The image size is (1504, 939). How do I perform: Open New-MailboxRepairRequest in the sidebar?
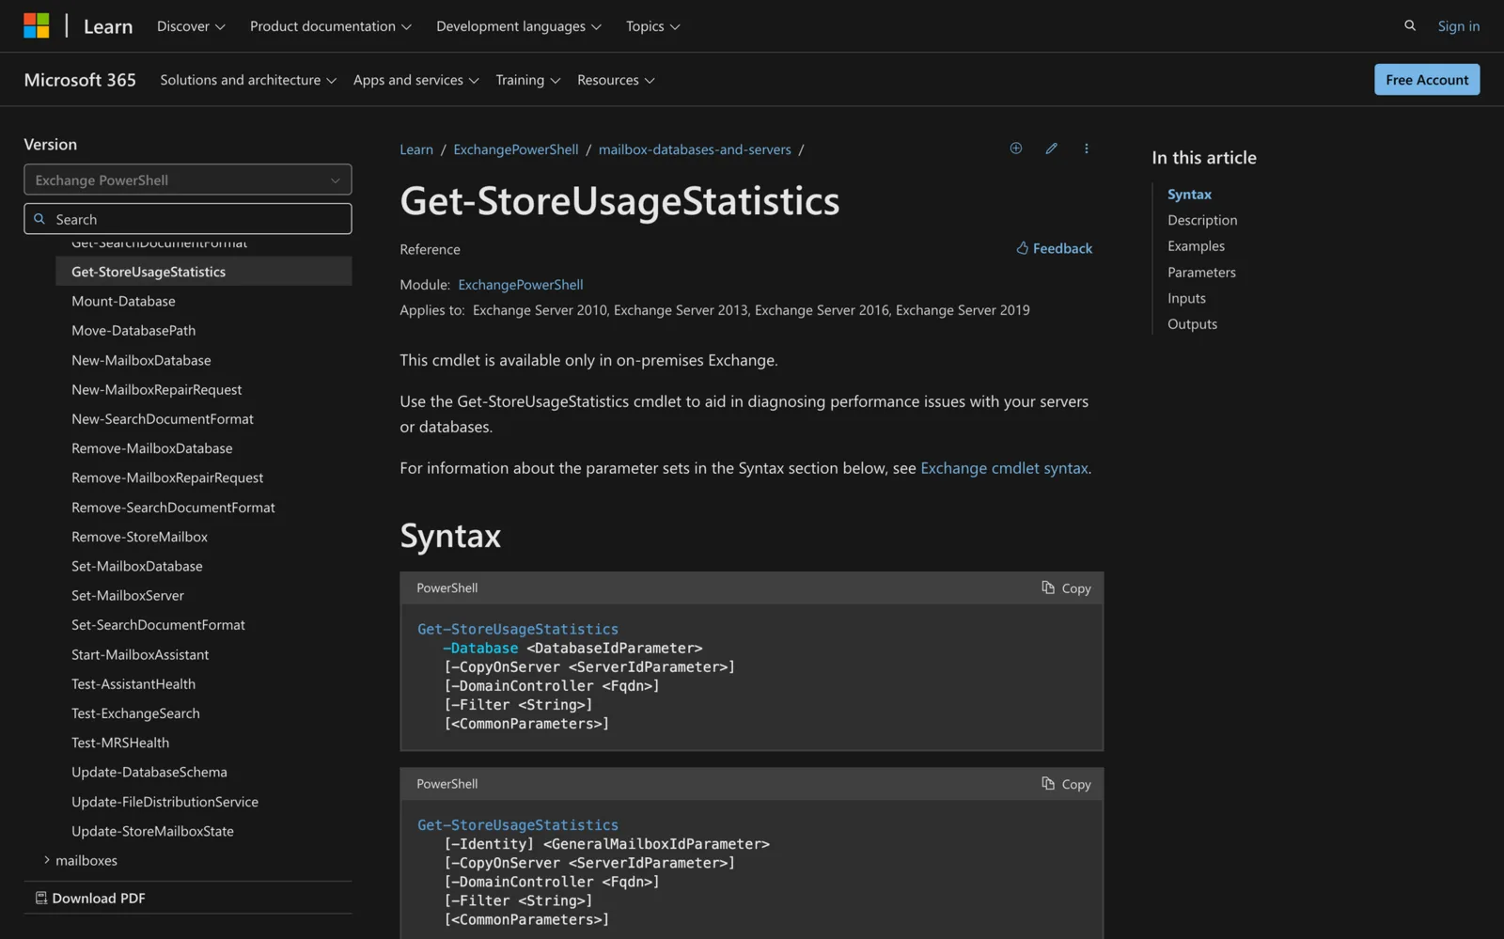click(156, 389)
